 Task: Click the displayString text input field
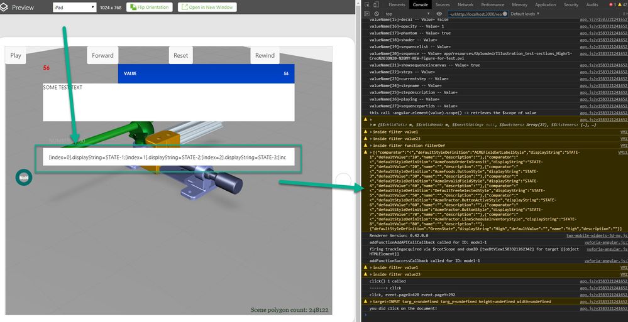(x=168, y=157)
